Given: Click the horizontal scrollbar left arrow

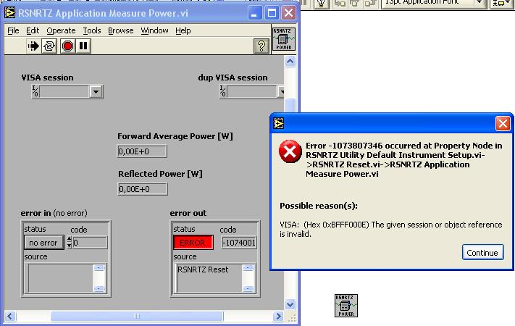Looking at the screenshot, I should tap(10, 316).
